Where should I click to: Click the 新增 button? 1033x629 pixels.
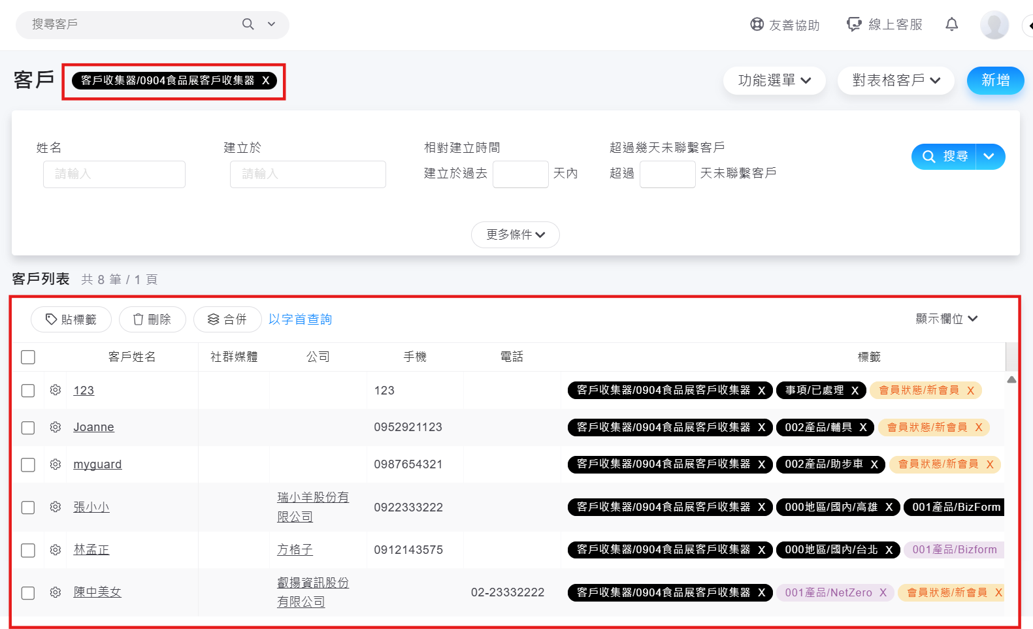(995, 80)
